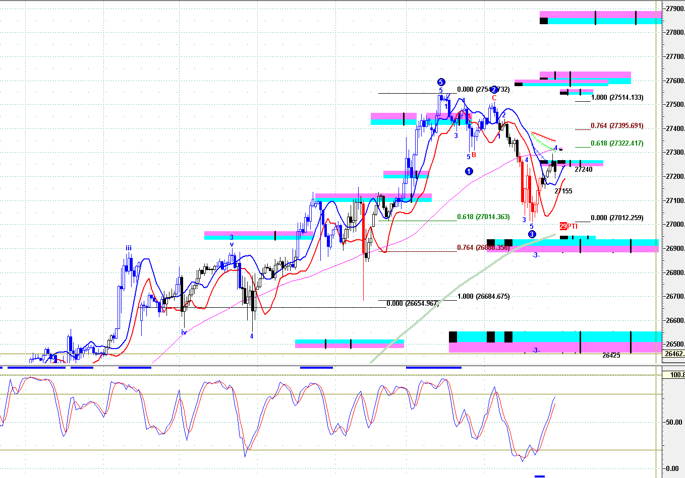Click the '1.000 (26684.675)' Fibonacci label
This screenshot has width=685, height=478.
point(483,297)
